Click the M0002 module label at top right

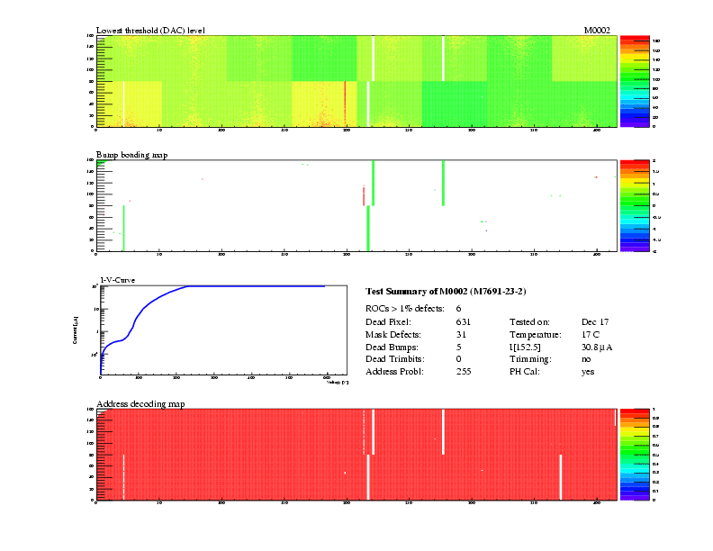click(x=597, y=31)
